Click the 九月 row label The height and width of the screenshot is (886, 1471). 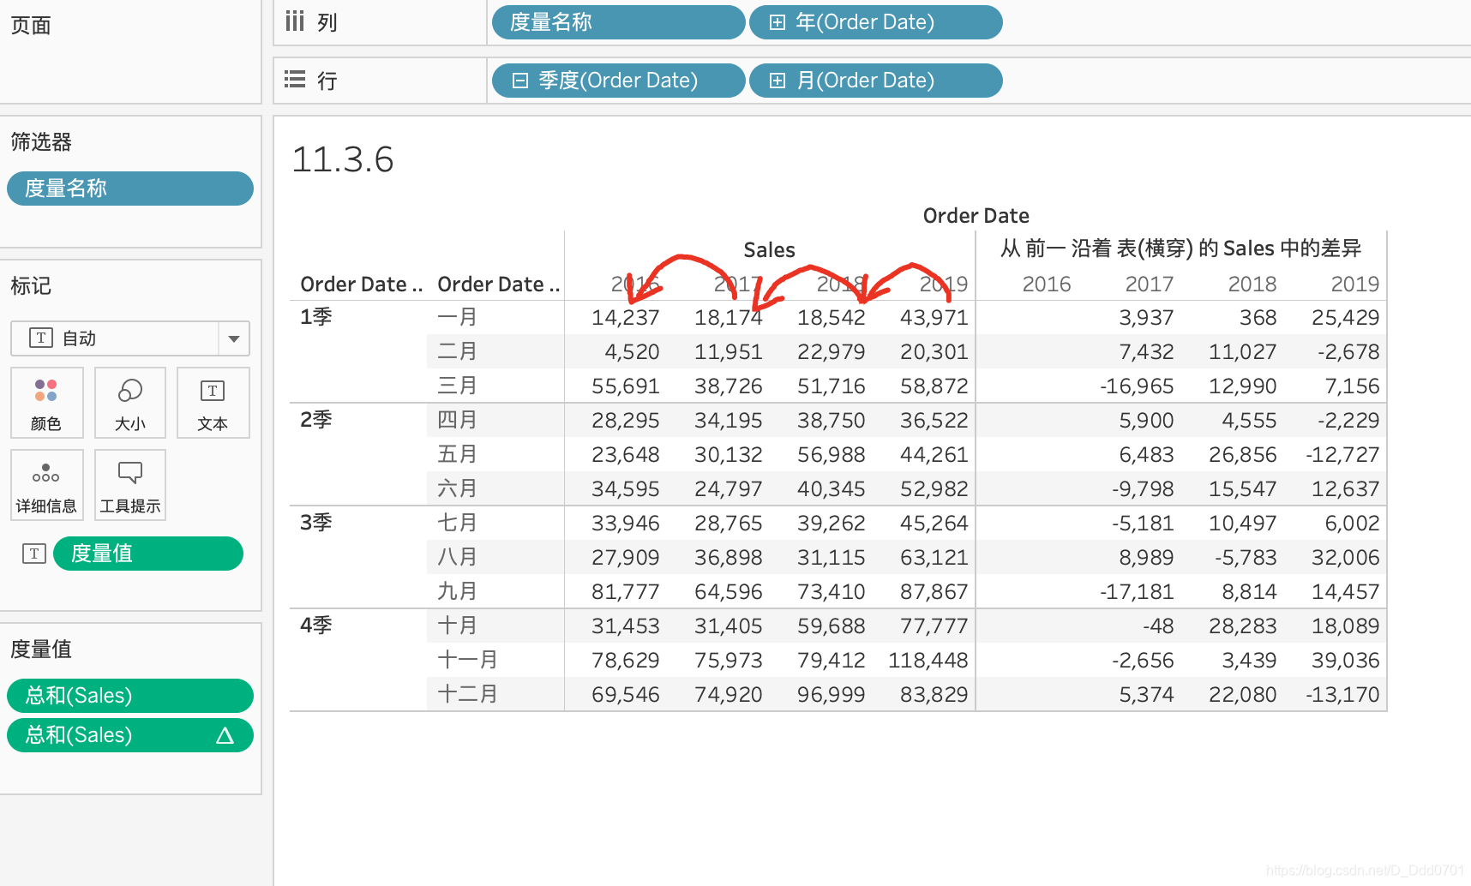click(457, 591)
